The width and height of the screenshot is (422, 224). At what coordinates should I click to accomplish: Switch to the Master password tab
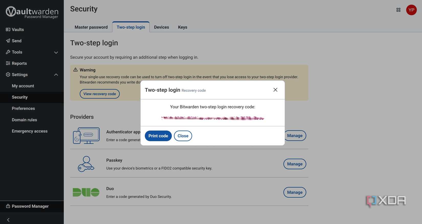point(91,27)
